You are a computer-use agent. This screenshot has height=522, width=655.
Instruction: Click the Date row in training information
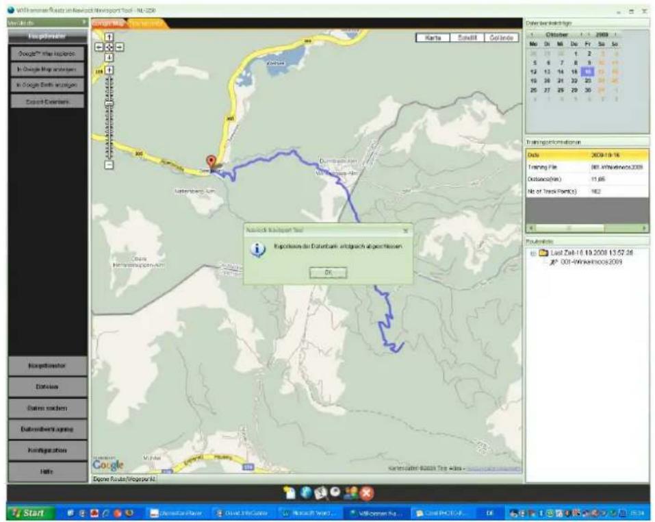pos(587,155)
